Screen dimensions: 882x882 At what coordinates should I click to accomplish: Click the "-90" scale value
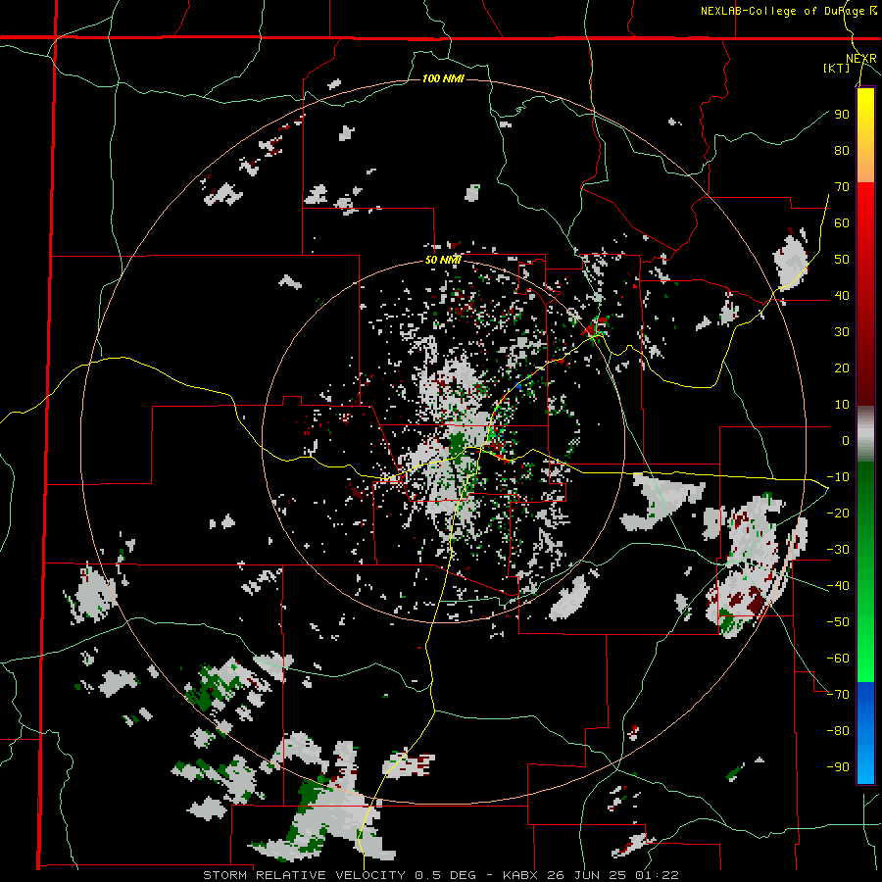point(838,767)
